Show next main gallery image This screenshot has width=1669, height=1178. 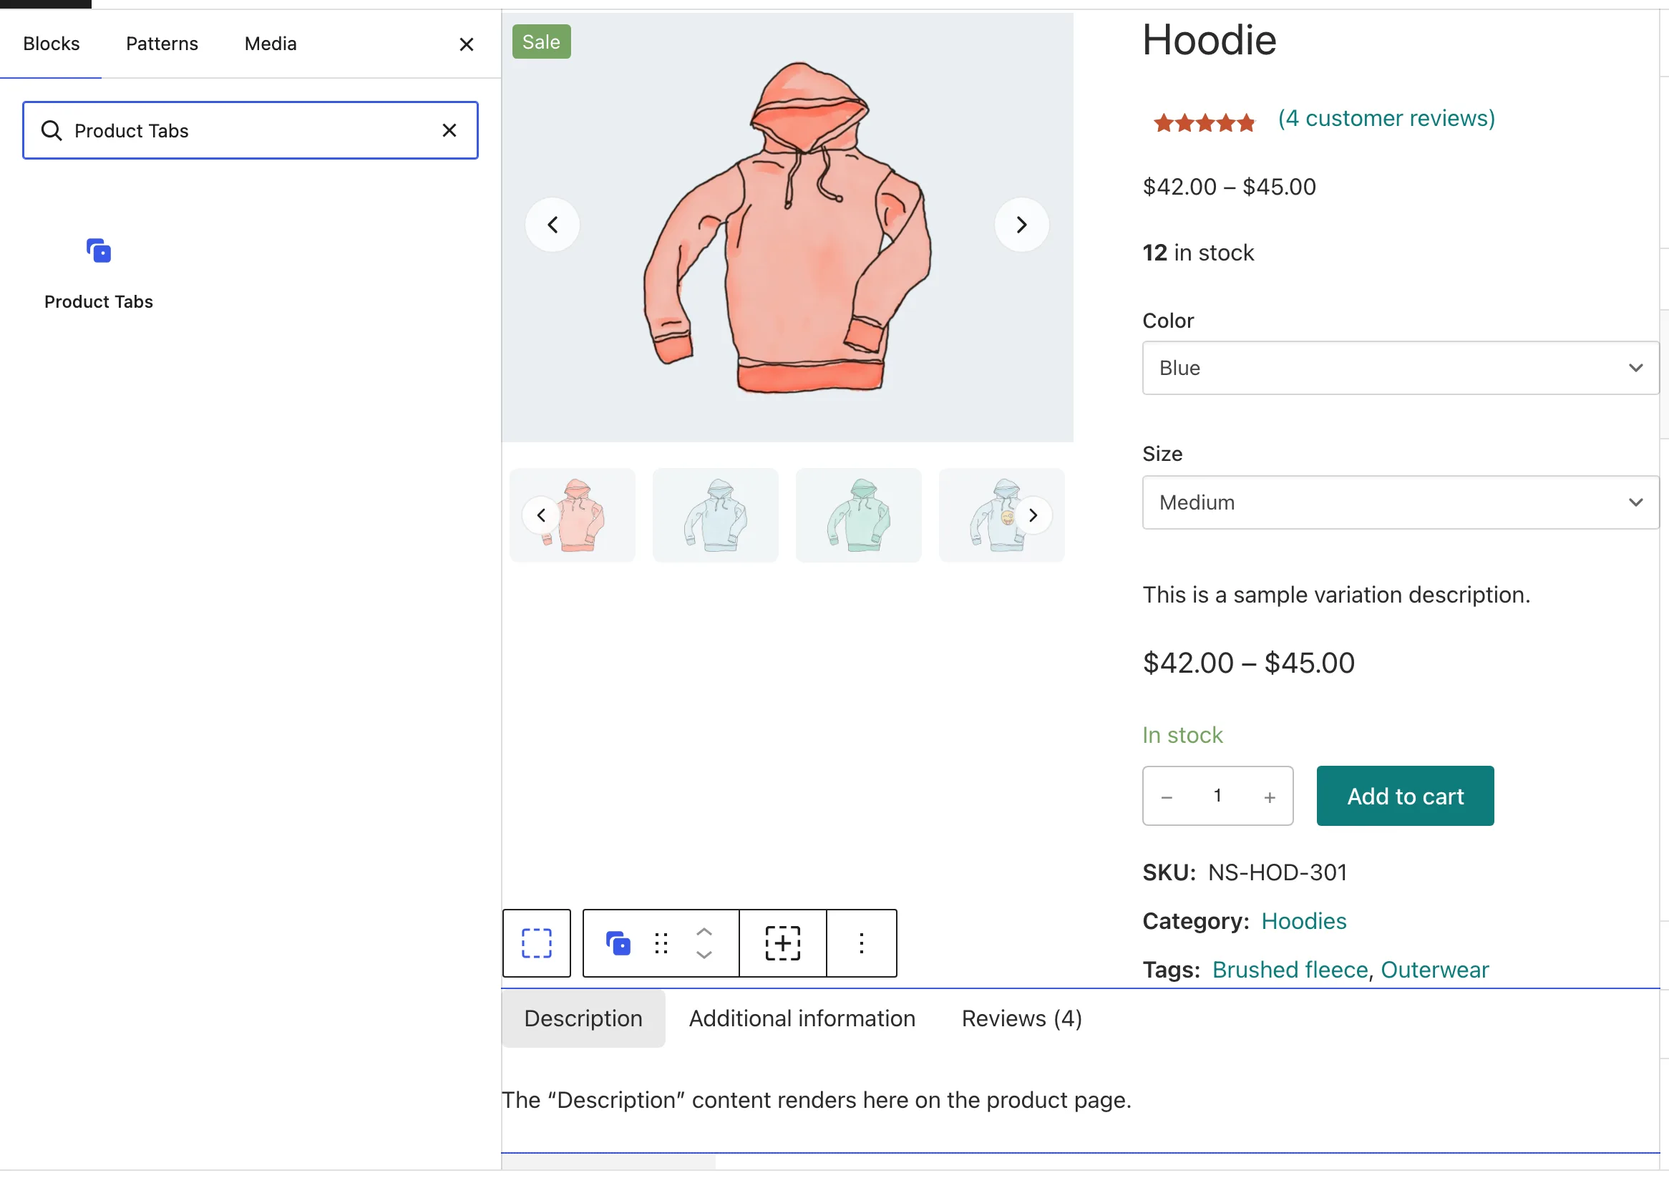pyautogui.click(x=1021, y=225)
